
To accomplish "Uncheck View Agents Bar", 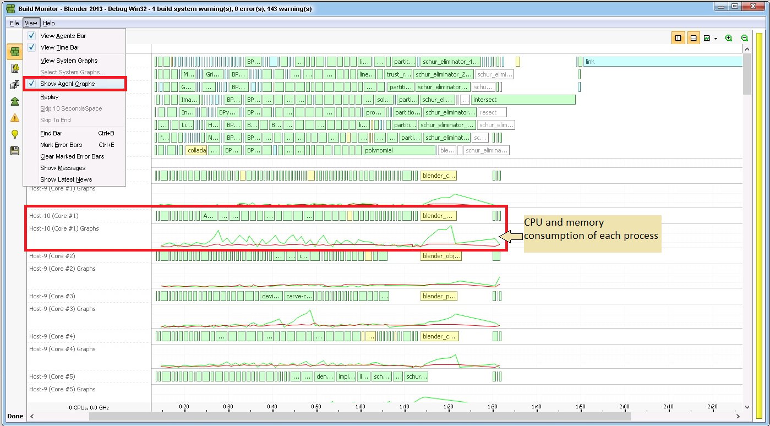I will point(74,36).
